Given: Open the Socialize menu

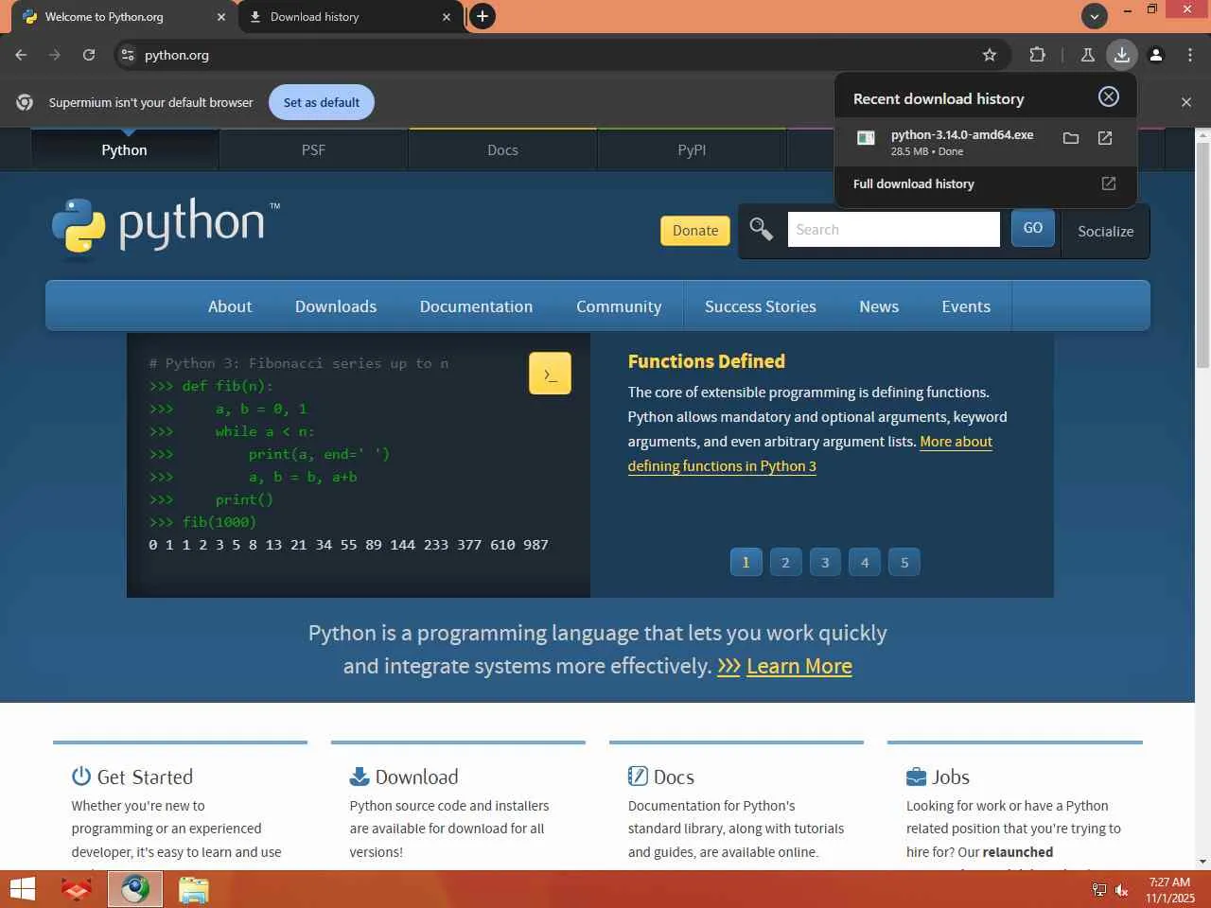Looking at the screenshot, I should pyautogui.click(x=1106, y=231).
